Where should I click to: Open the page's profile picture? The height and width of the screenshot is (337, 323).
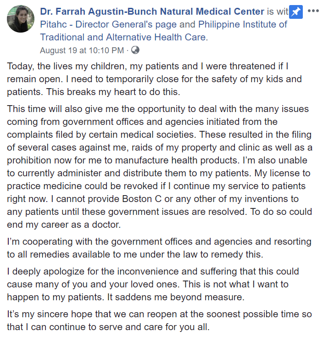21,19
